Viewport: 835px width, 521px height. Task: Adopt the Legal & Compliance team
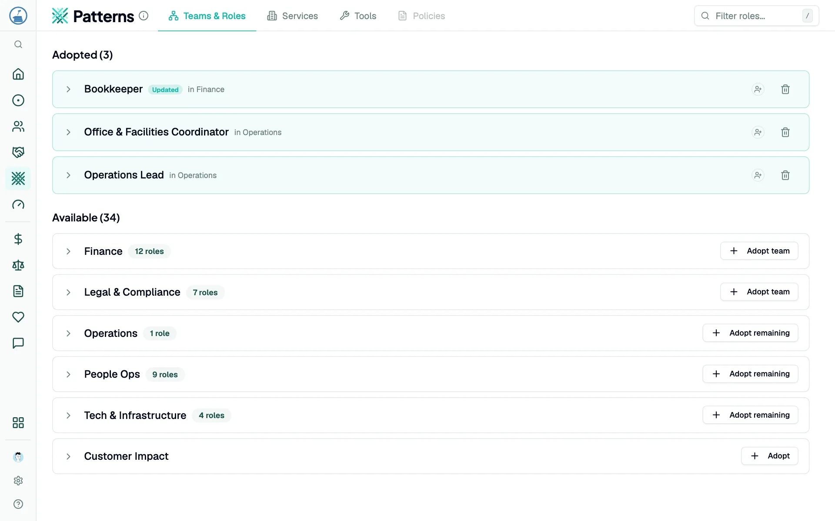click(x=759, y=292)
